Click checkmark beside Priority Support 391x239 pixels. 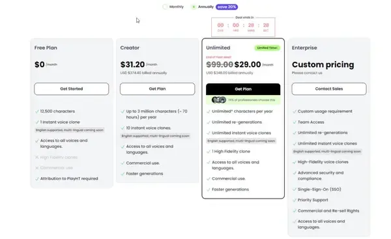pyautogui.click(x=295, y=200)
